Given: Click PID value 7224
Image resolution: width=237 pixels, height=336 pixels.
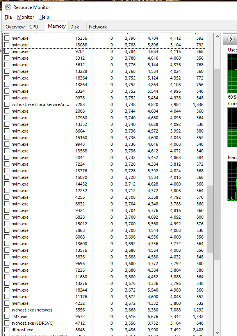Looking at the screenshot, I should (80, 164).
